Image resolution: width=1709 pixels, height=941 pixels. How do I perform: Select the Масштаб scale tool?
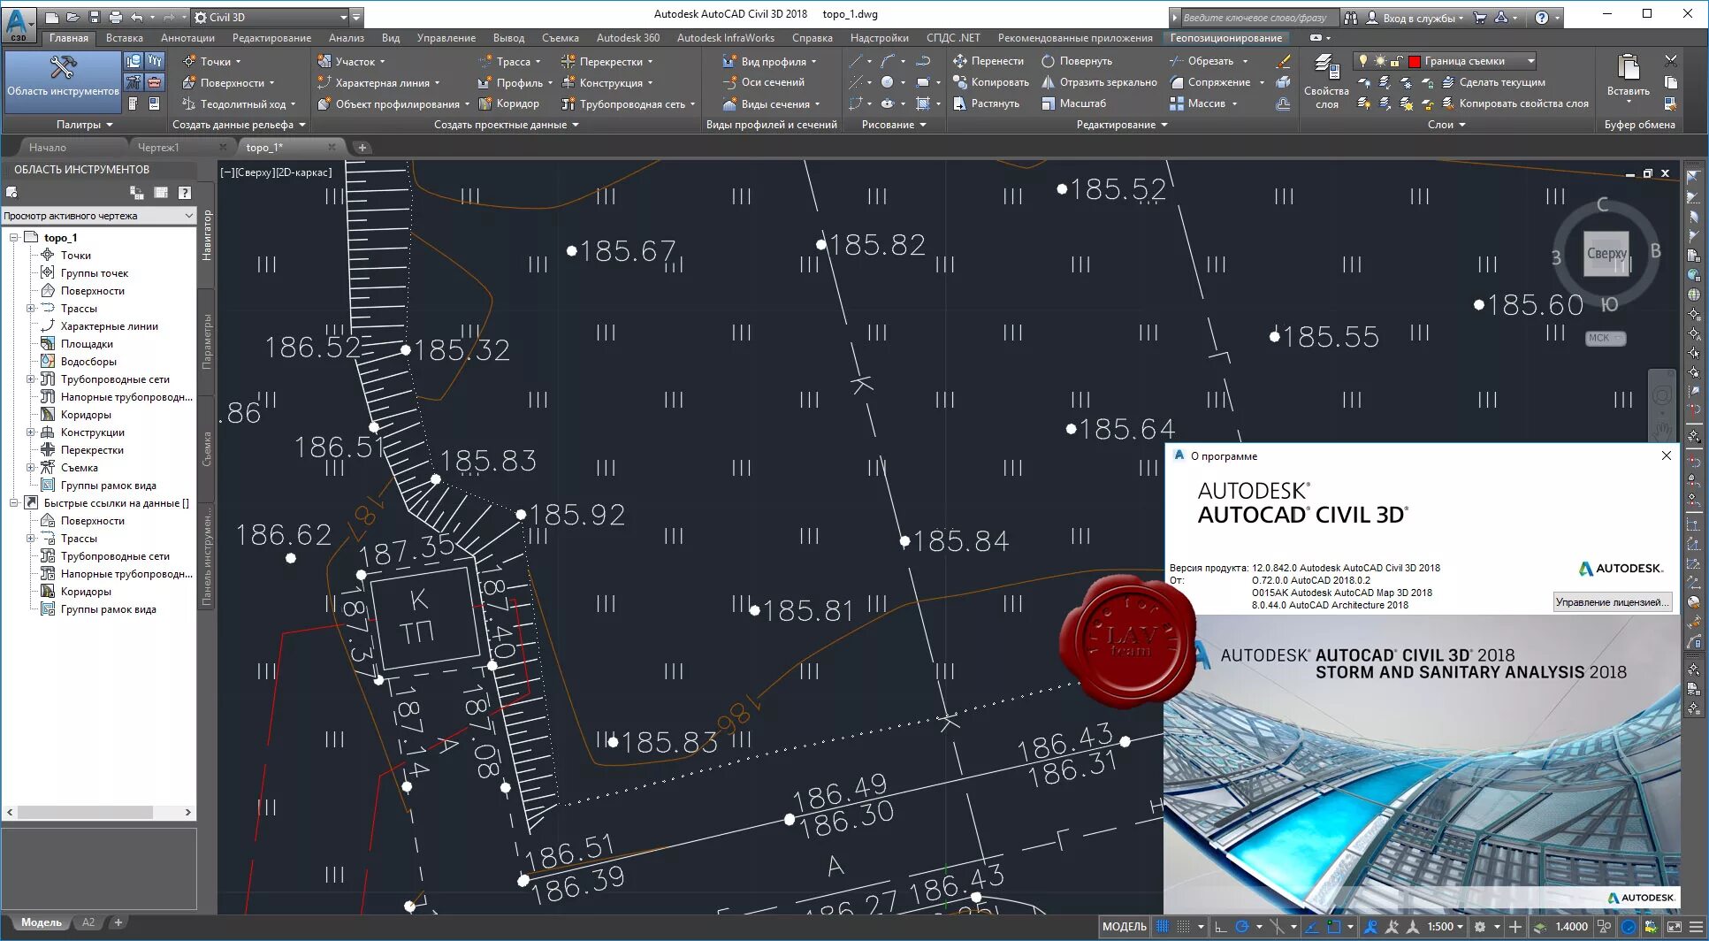click(1073, 103)
